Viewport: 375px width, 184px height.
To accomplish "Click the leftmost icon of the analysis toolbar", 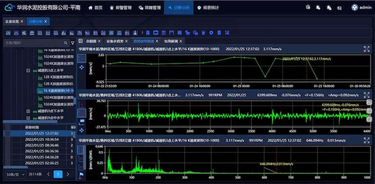I will tap(8, 33).
